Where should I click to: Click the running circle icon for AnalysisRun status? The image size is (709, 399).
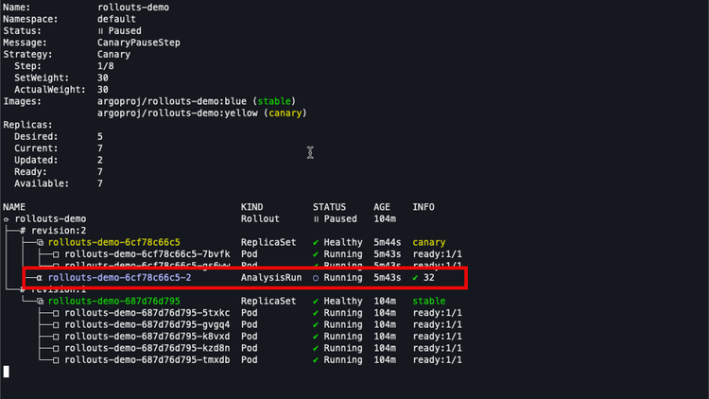coord(317,278)
